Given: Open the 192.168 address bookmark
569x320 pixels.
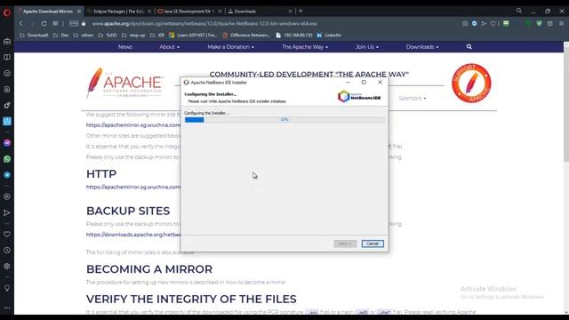Looking at the screenshot, I should pos(294,36).
